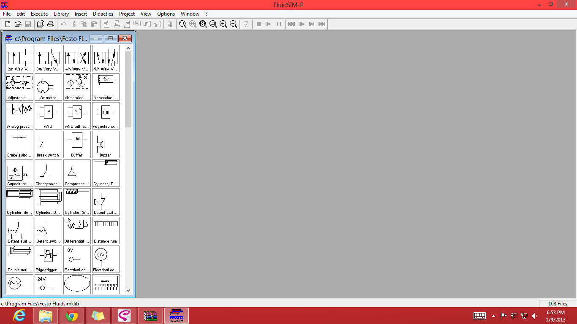Pick the Break switch component
Image resolution: width=577 pixels, height=324 pixels.
tap(48, 145)
